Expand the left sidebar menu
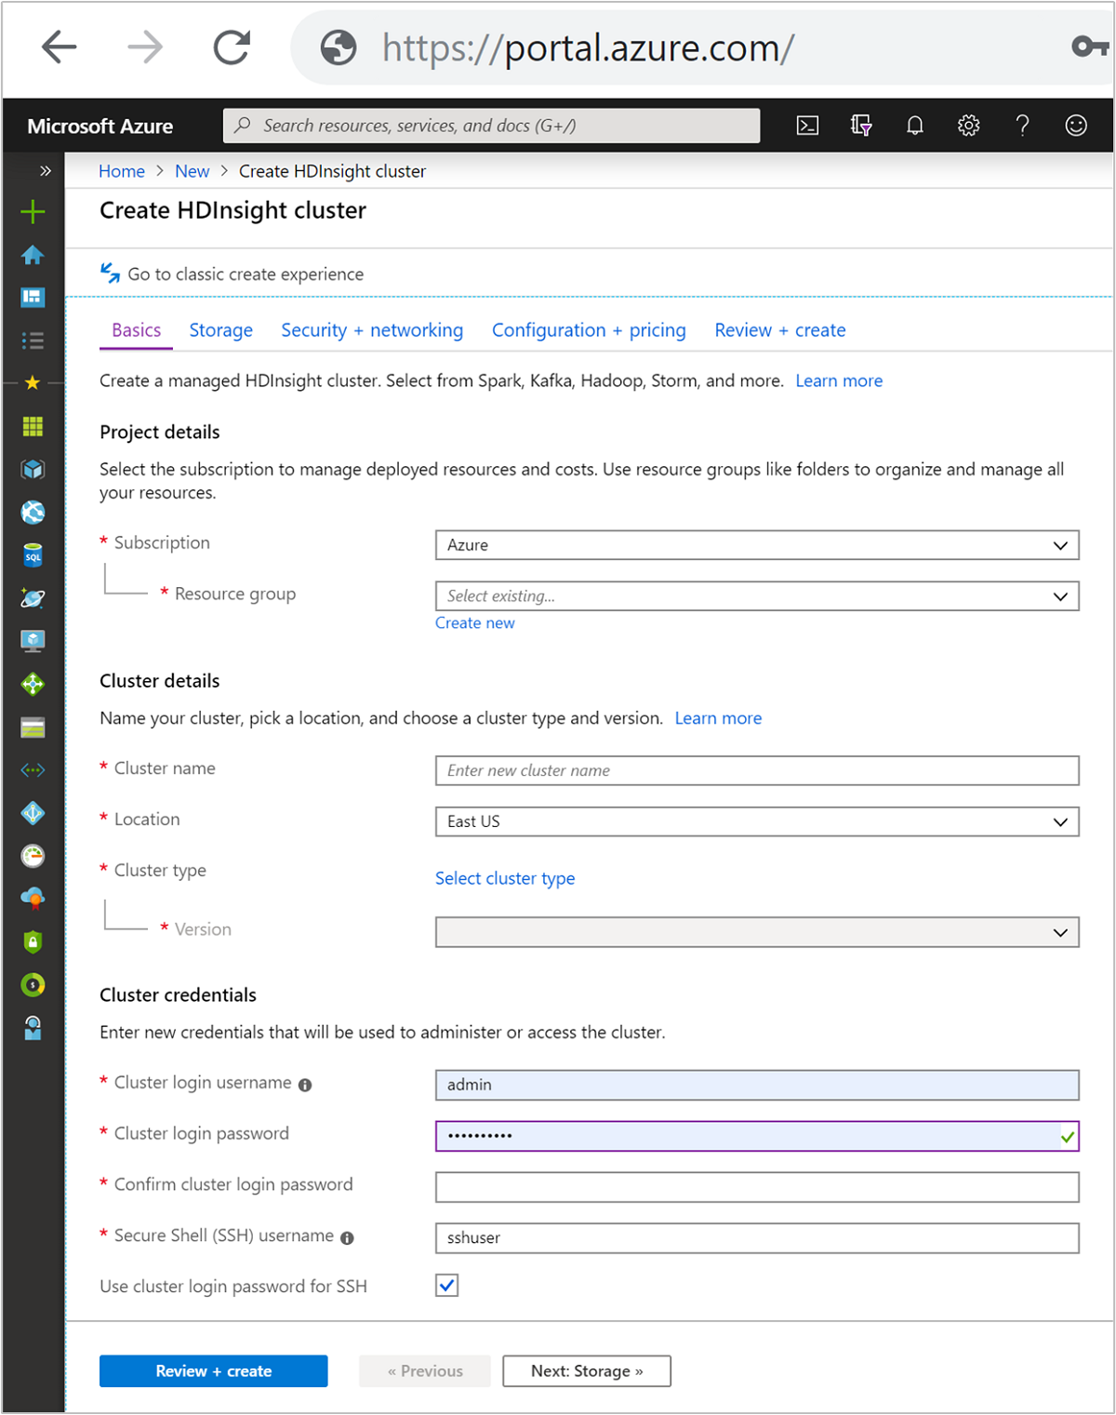The image size is (1116, 1415). tap(45, 171)
